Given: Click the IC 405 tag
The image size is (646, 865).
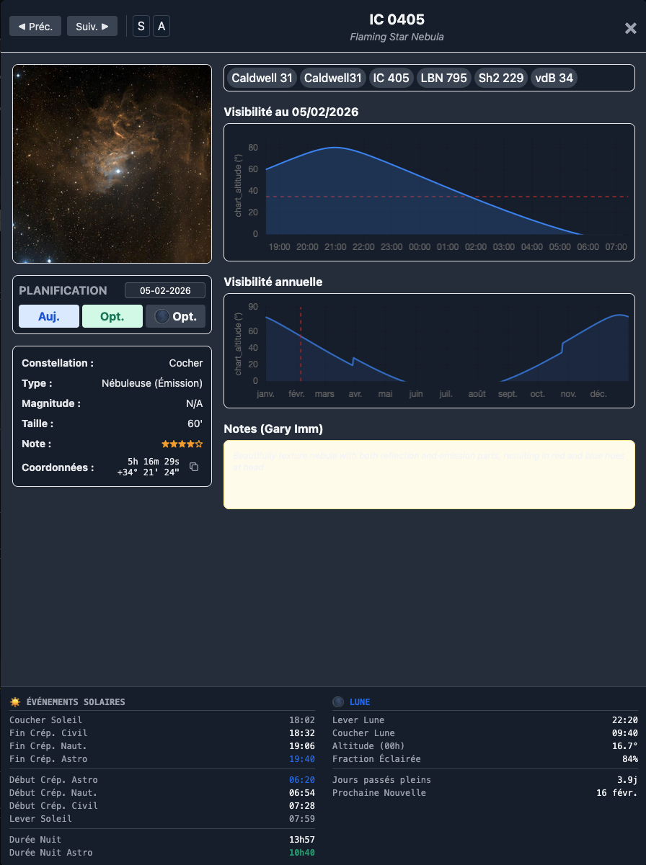Looking at the screenshot, I should click(x=391, y=78).
